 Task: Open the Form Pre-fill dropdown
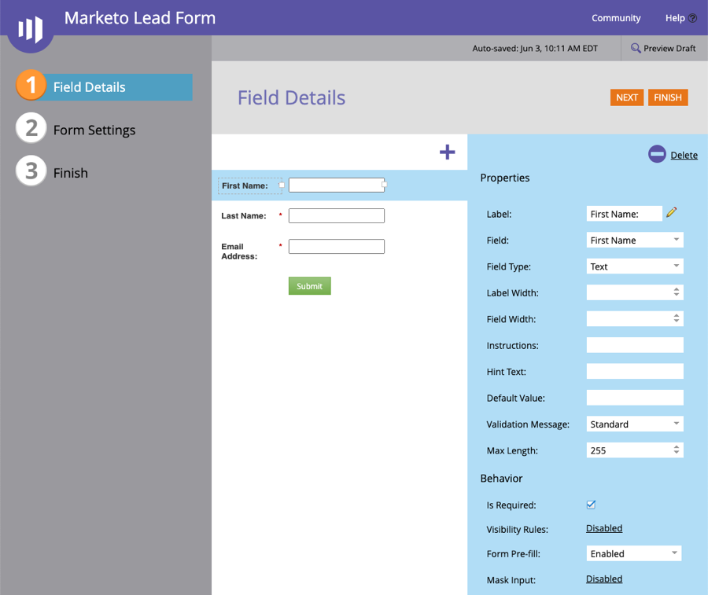[x=634, y=553]
